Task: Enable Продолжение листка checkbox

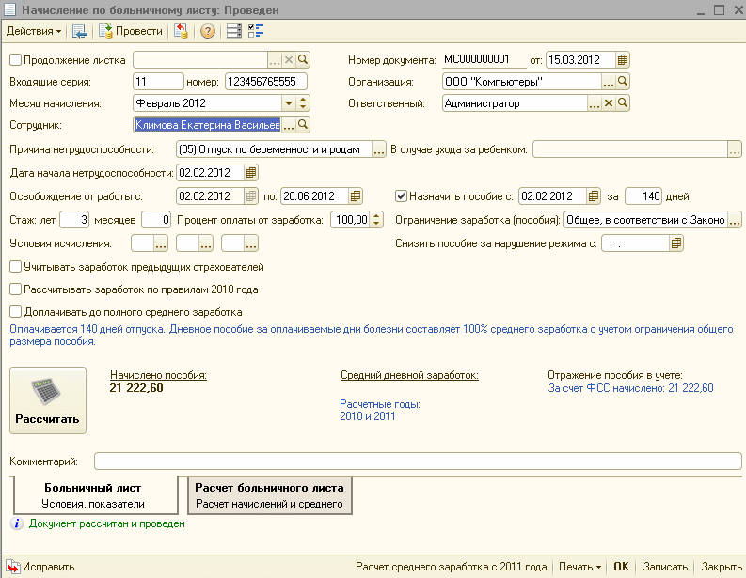Action: tap(14, 60)
